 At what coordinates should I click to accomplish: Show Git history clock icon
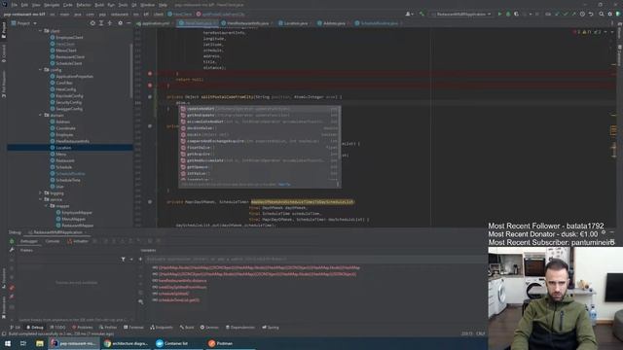click(x=582, y=14)
